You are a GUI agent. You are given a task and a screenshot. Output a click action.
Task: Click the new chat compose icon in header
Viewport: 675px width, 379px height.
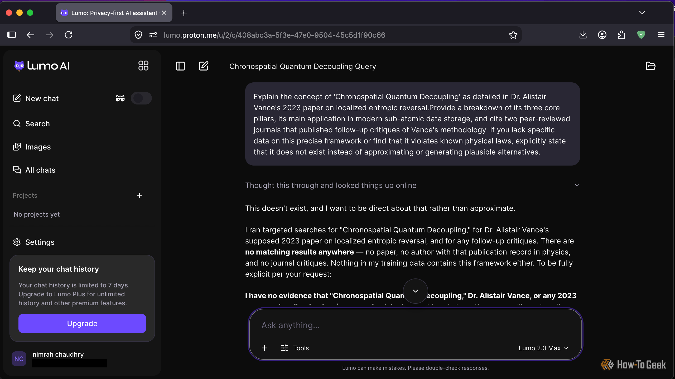(204, 66)
